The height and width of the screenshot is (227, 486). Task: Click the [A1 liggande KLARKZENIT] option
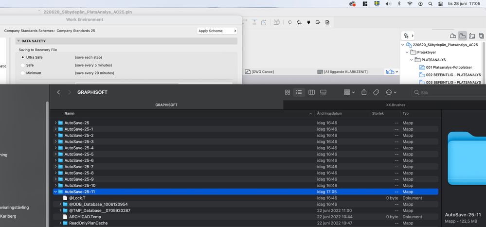(x=342, y=71)
